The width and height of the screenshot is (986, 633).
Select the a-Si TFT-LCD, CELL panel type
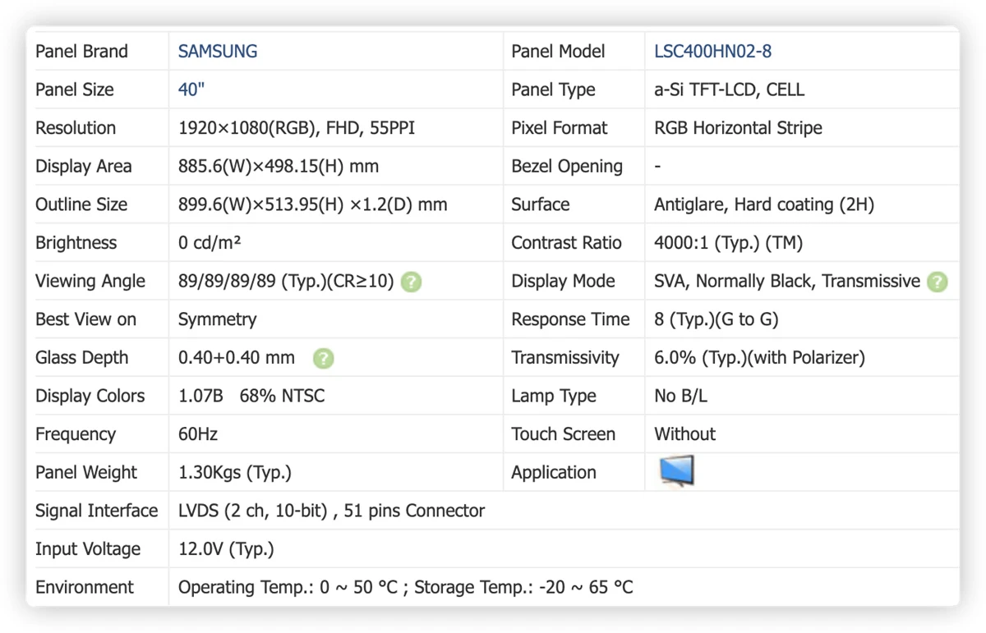coord(730,89)
